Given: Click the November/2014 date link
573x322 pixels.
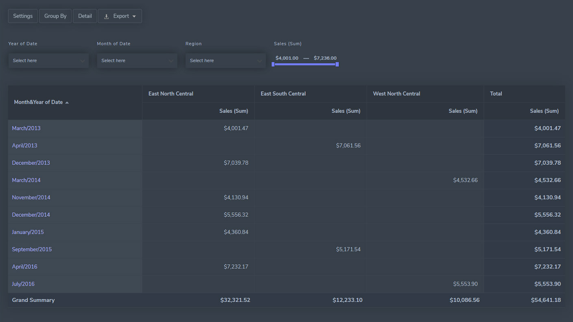Looking at the screenshot, I should [31, 198].
